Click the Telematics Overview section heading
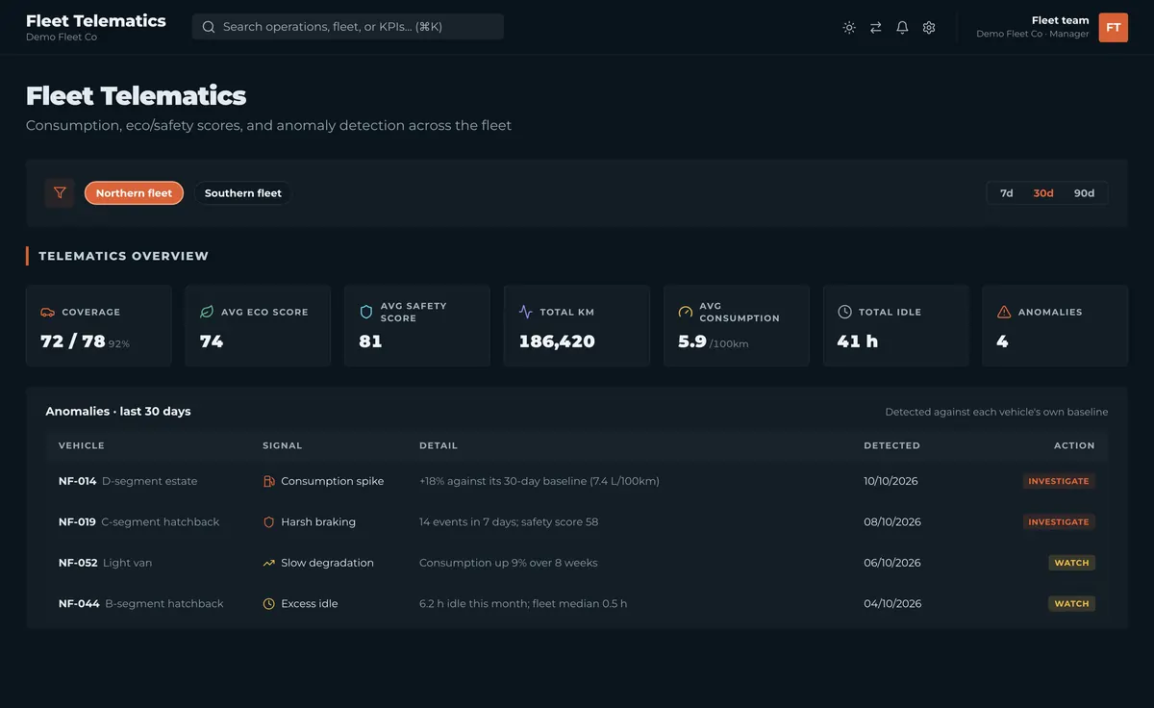Viewport: 1154px width, 708px height. [x=123, y=256]
